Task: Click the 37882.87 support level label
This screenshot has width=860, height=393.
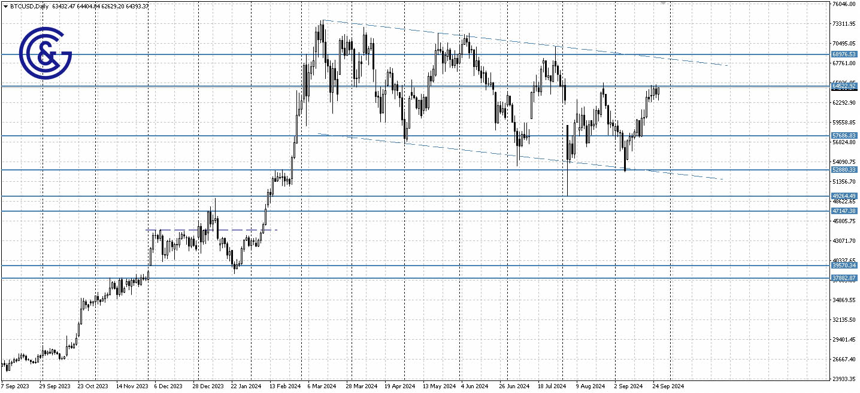Action: click(845, 277)
